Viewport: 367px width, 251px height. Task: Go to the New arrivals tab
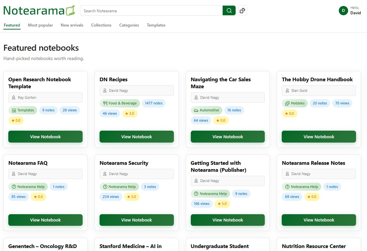[x=72, y=25]
